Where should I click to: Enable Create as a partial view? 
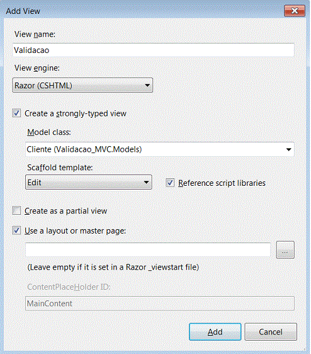[16, 210]
